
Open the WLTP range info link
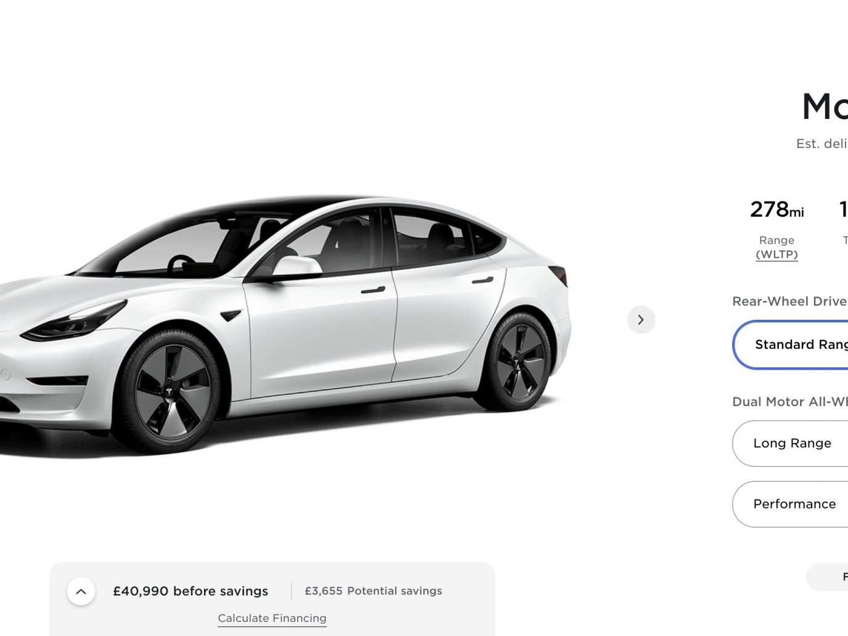pyautogui.click(x=777, y=255)
